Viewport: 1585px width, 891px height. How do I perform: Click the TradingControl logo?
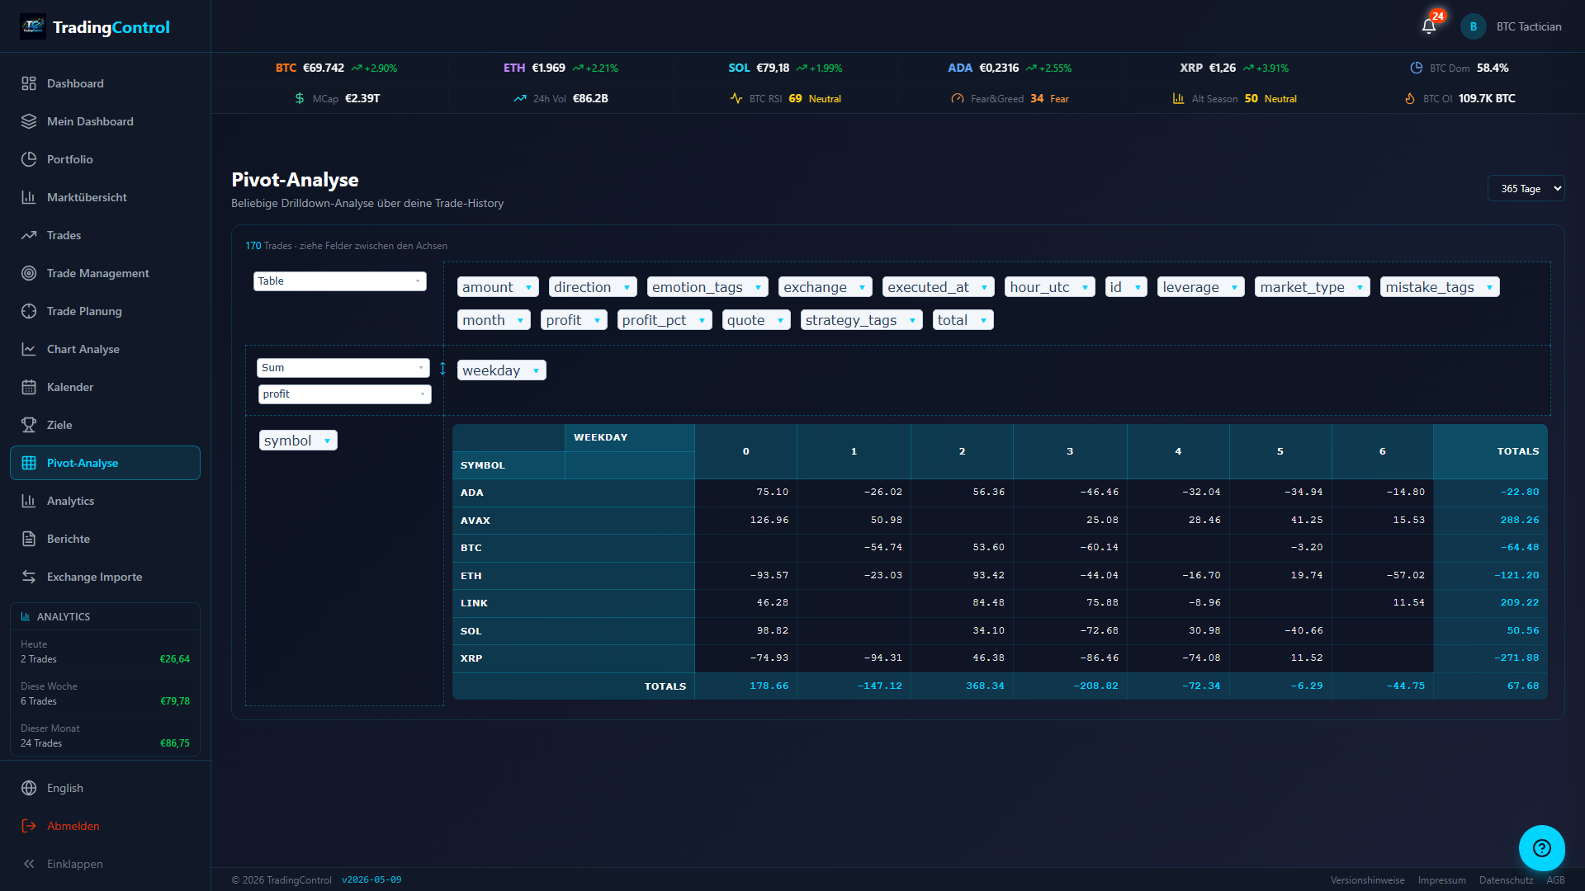95,27
